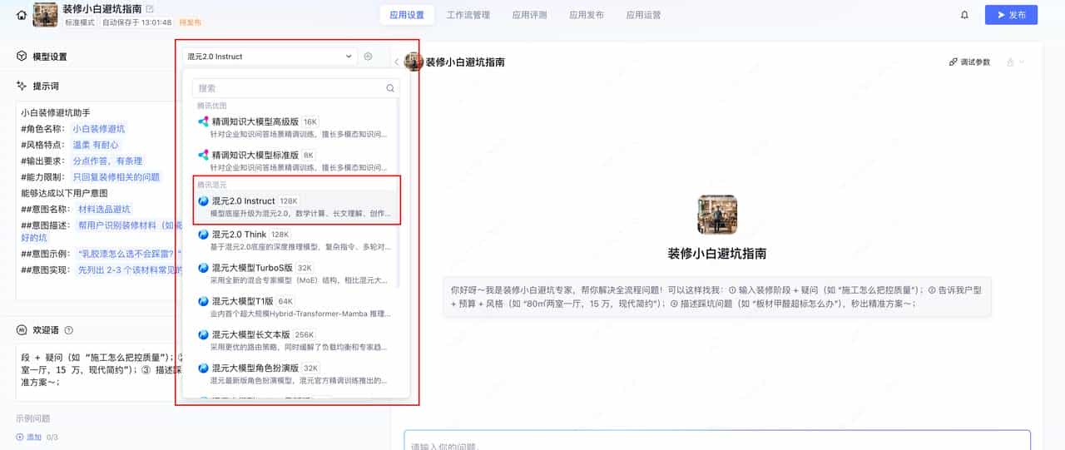Click the model 搜索 search field
Image resolution: width=1065 pixels, height=450 pixels.
[x=295, y=88]
